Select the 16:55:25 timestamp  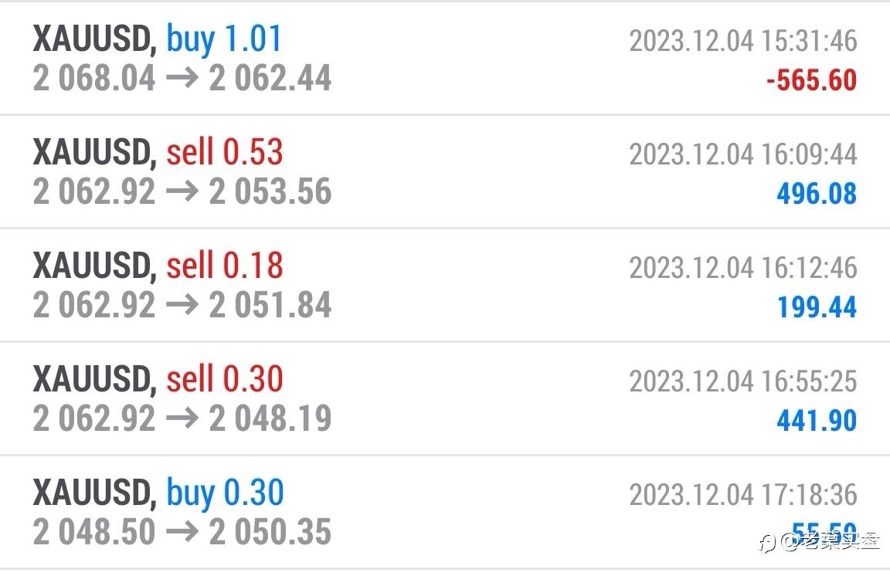[x=742, y=381]
